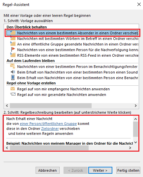Click the mobile phone notification rule icon
The height and width of the screenshot is (177, 143).
pyautogui.click(x=13, y=77)
